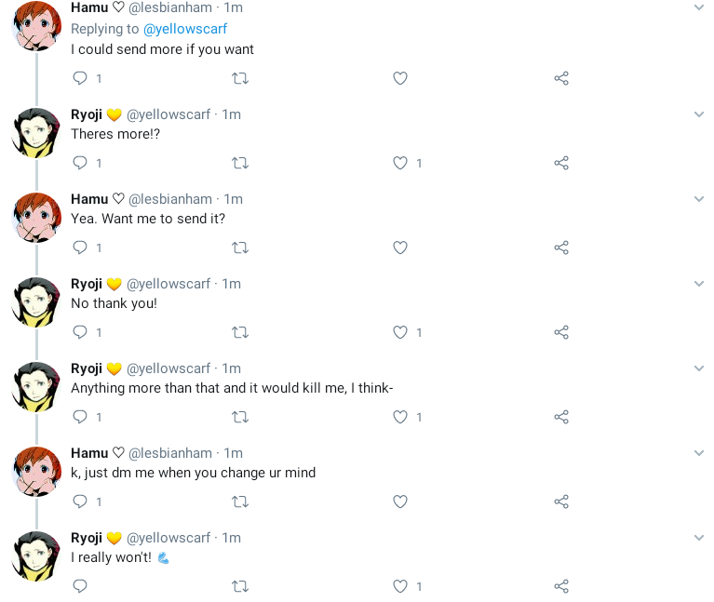Retweet "Anything more than that" tweet

coord(239,418)
